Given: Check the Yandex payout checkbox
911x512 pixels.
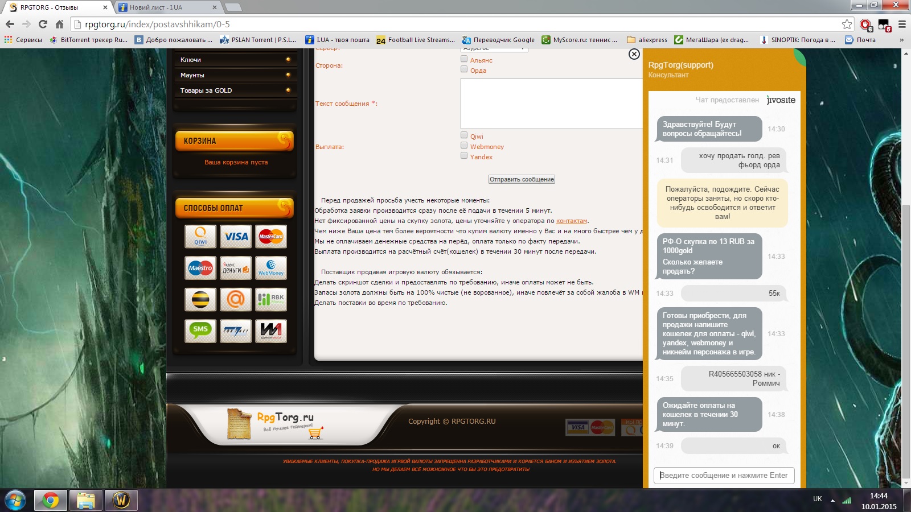Looking at the screenshot, I should (x=464, y=156).
